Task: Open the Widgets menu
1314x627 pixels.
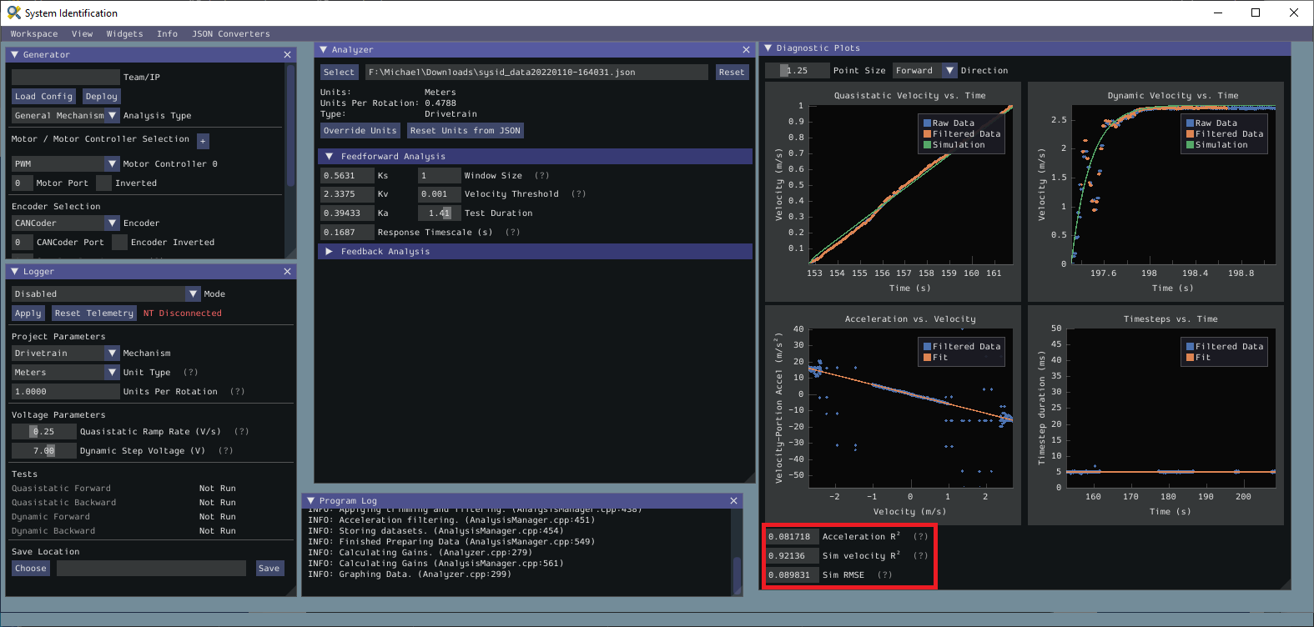Action: point(124,34)
